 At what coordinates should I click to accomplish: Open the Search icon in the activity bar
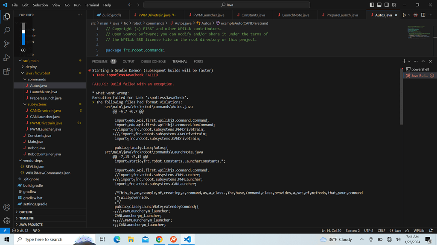point(6,30)
